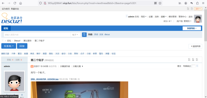The height and width of the screenshot is (98, 207).
Task: Open the insecure connection padlock icon
Action: 45,3
